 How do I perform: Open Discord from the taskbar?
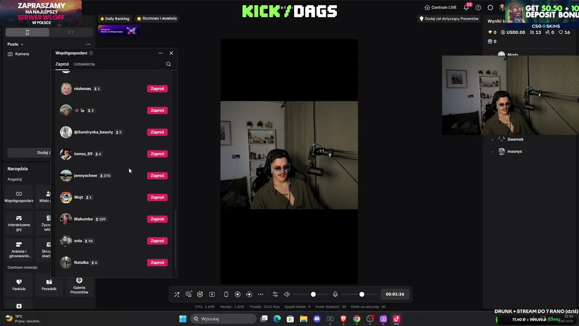tap(317, 319)
